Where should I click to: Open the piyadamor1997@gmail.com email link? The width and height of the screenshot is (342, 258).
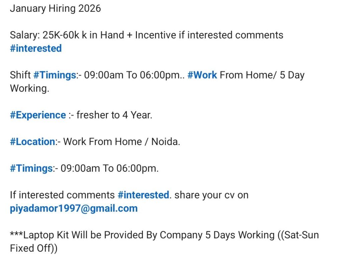point(73,208)
